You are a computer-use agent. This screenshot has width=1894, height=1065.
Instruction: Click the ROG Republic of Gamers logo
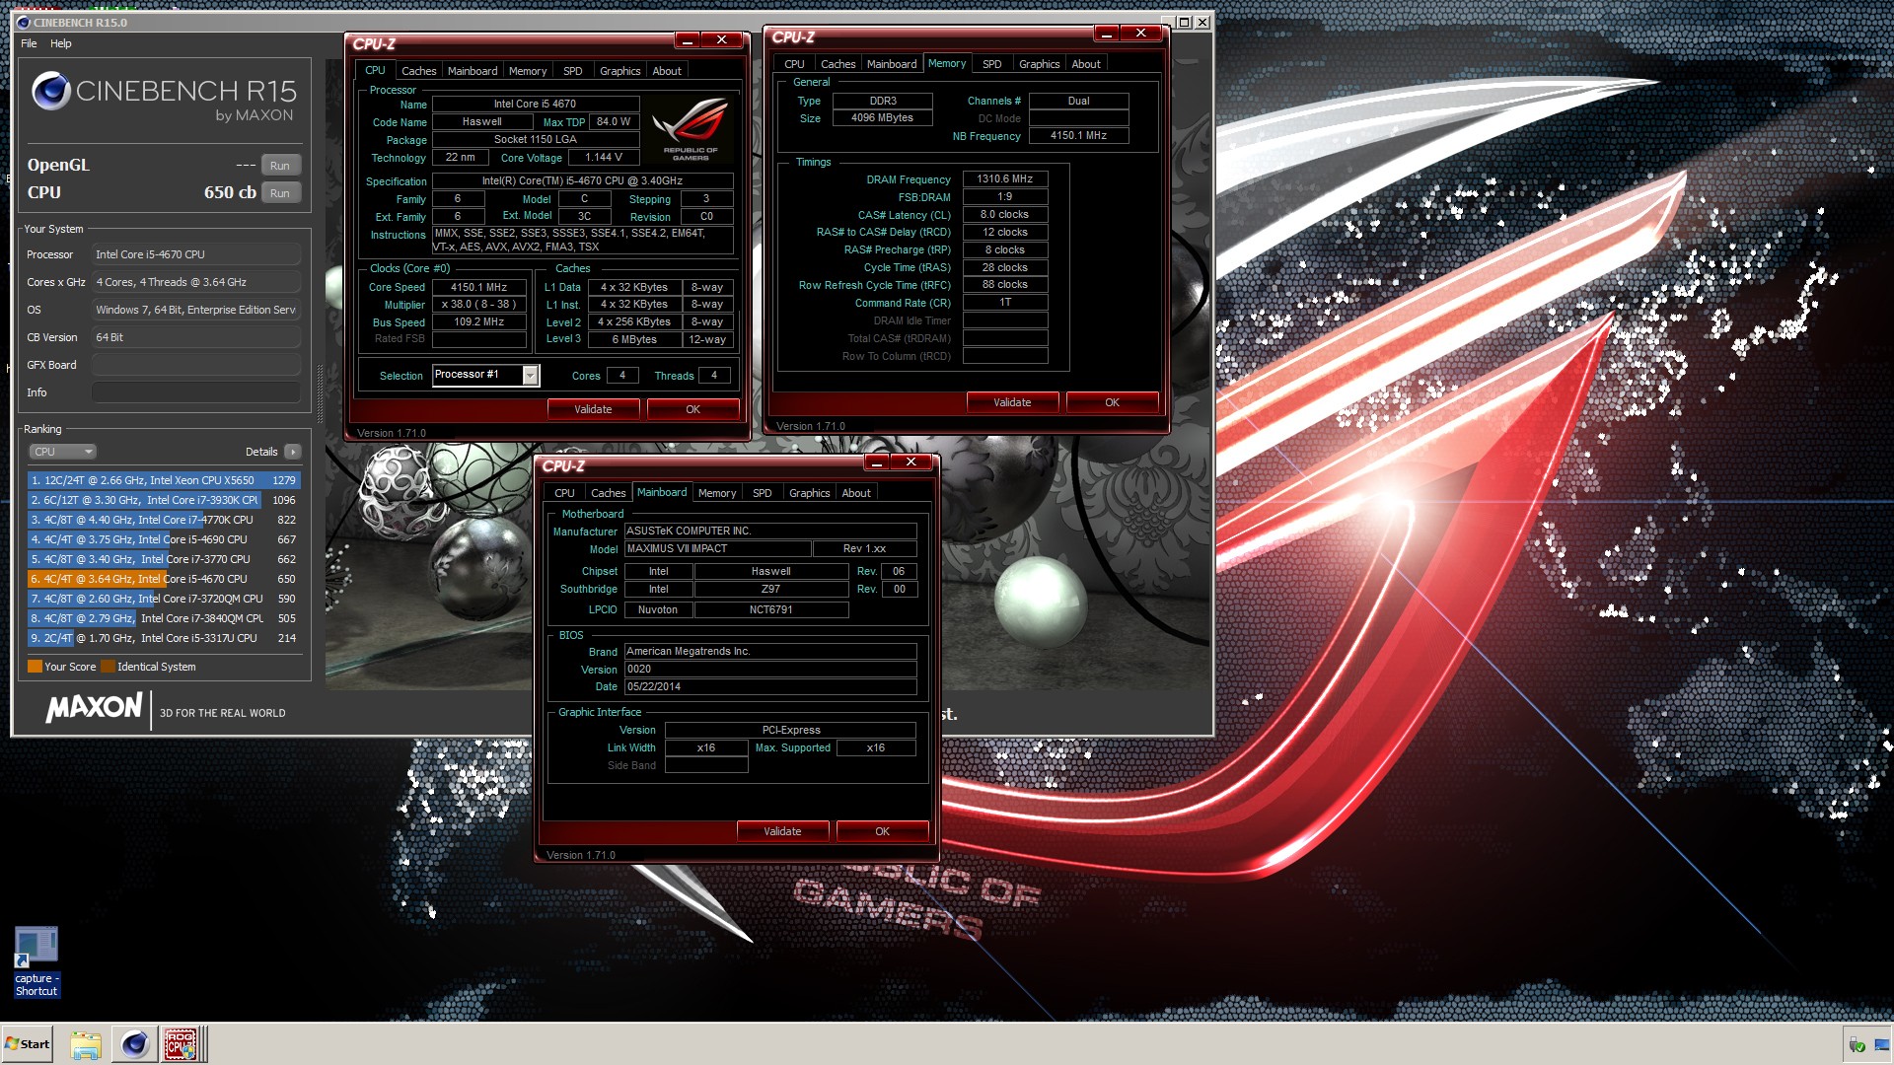click(691, 129)
